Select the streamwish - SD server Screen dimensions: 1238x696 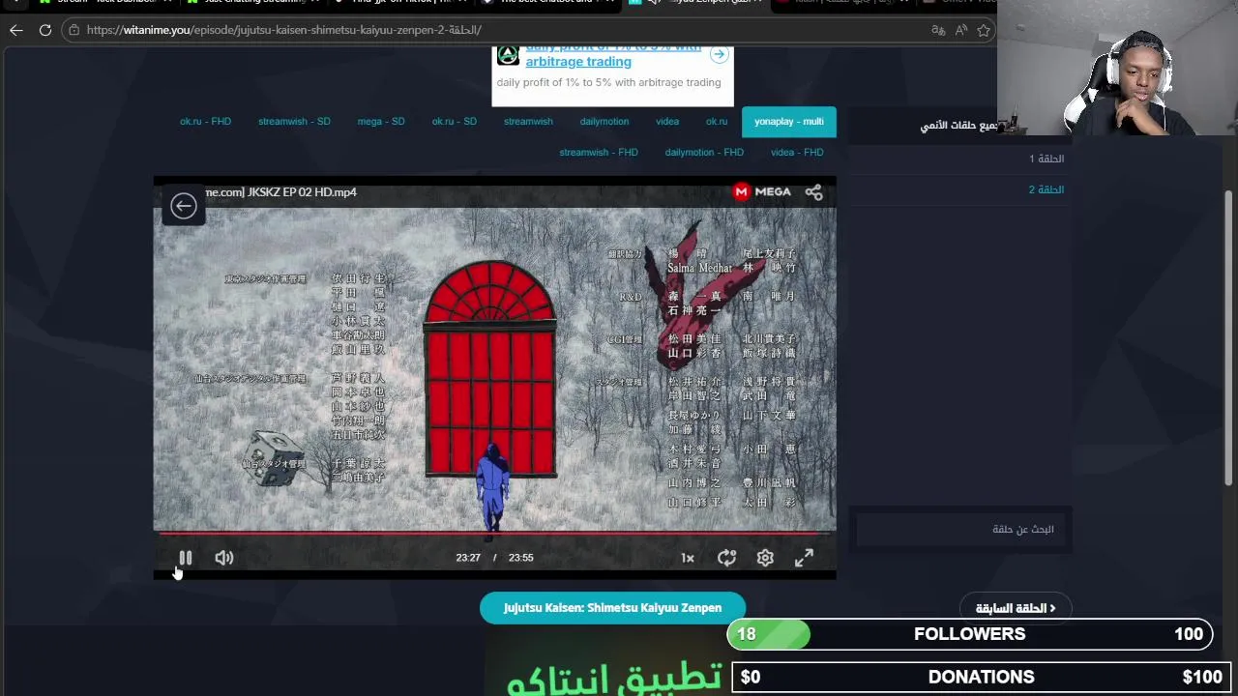(x=294, y=122)
